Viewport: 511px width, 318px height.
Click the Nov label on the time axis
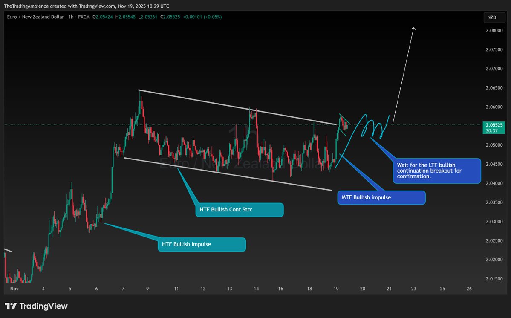(x=14, y=289)
